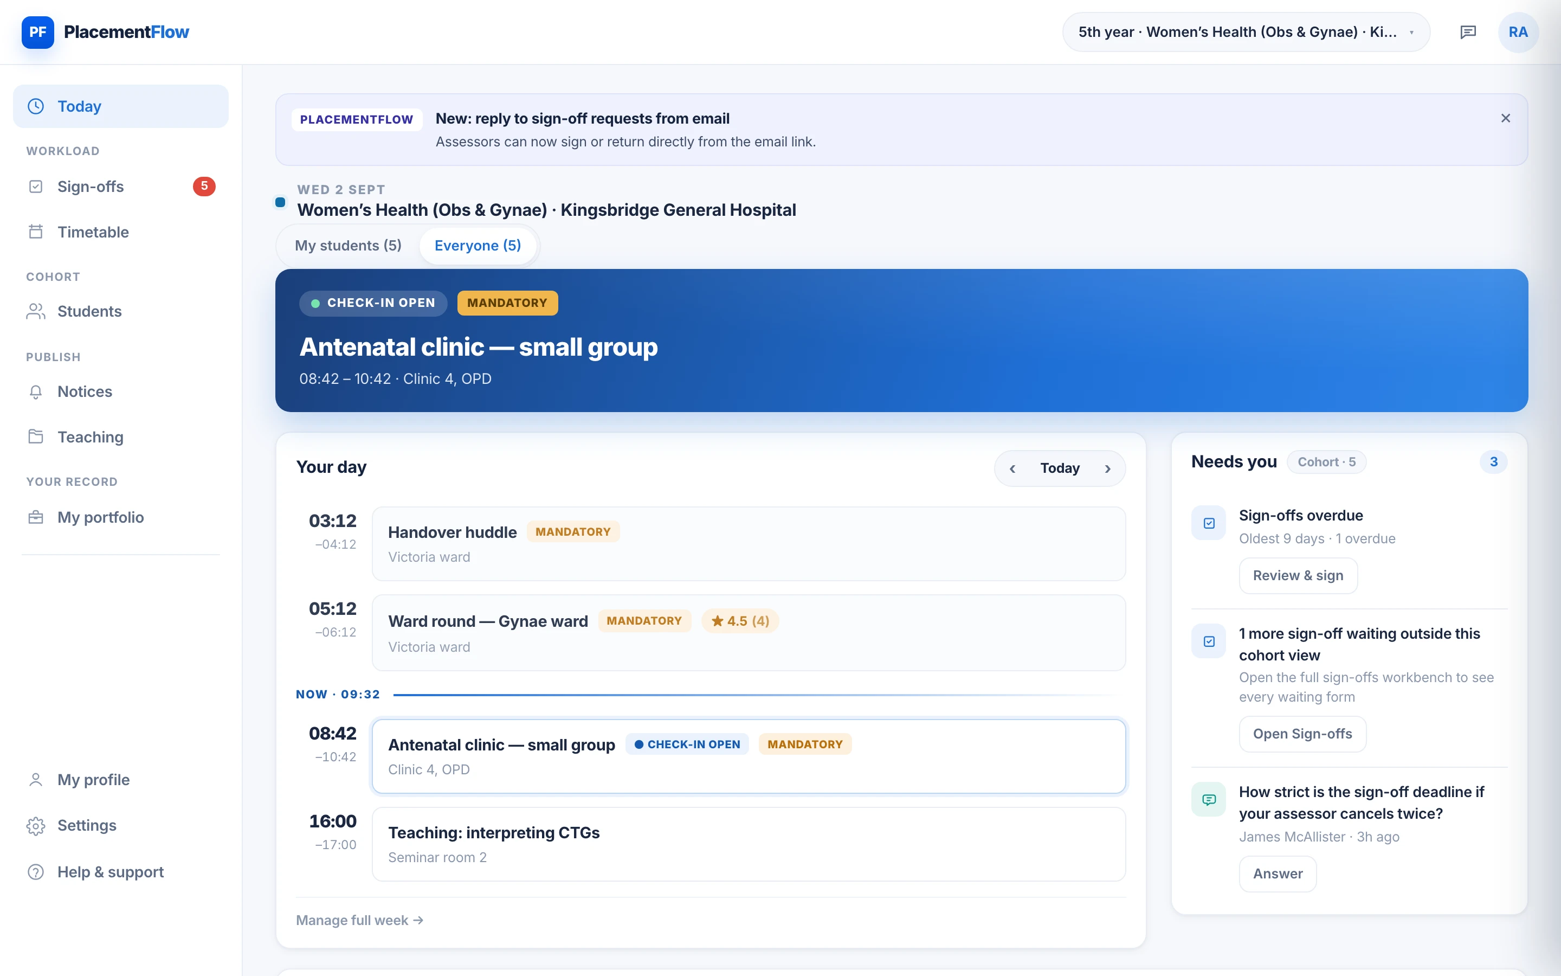Viewport: 1561px width, 976px height.
Task: Click the Timetable calendar icon
Action: tap(36, 232)
